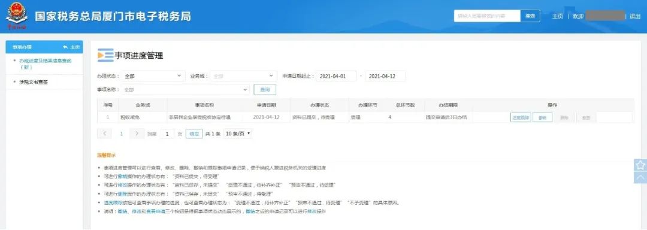Click the header search input field
This screenshot has width=647, height=230.
pyautogui.click(x=487, y=16)
